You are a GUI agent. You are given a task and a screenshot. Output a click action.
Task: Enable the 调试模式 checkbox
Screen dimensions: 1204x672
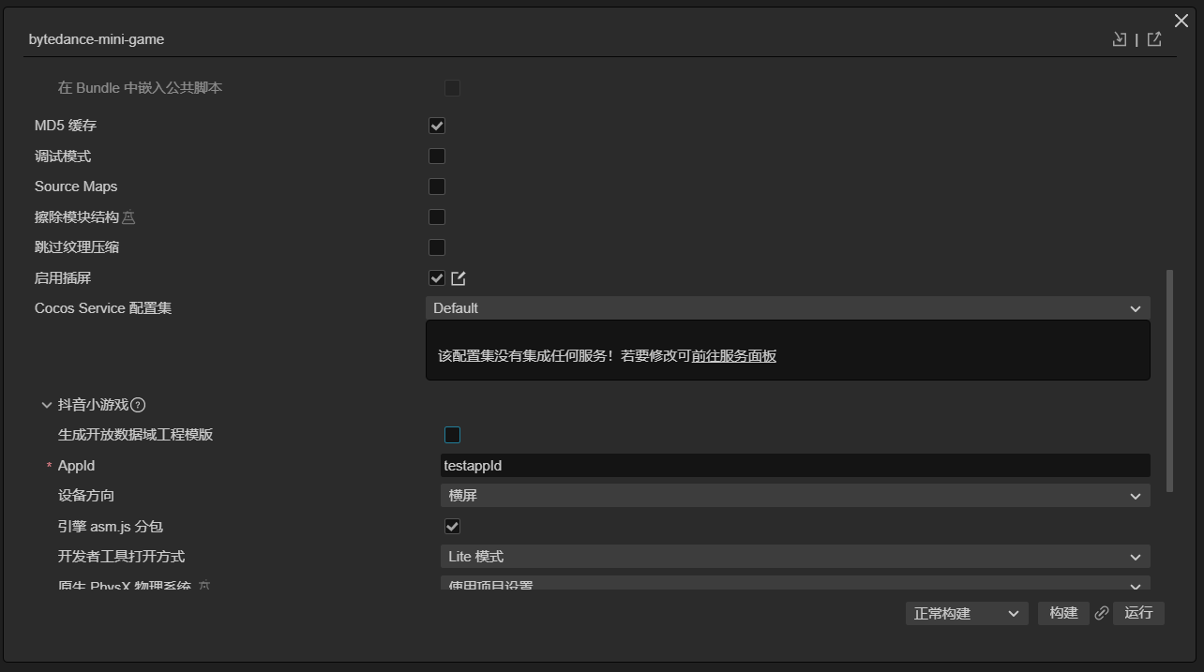pos(437,156)
